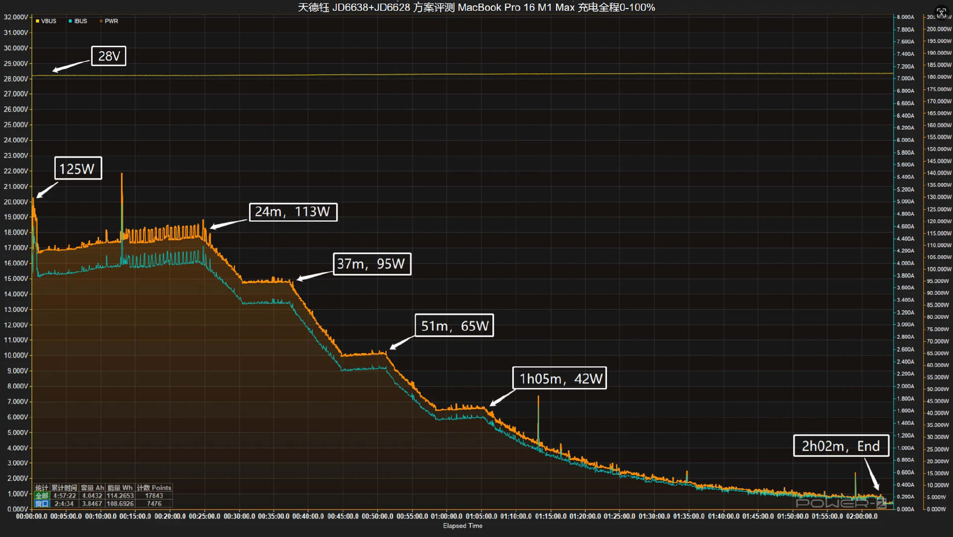
Task: Click the '37m, 95W' callout
Action: [371, 264]
